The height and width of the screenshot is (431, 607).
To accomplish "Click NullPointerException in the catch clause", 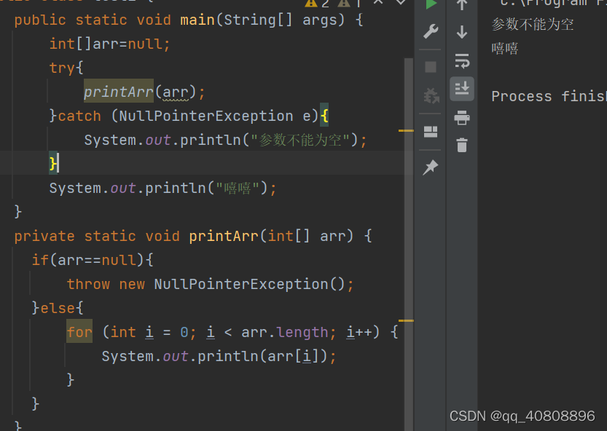I will coord(206,116).
